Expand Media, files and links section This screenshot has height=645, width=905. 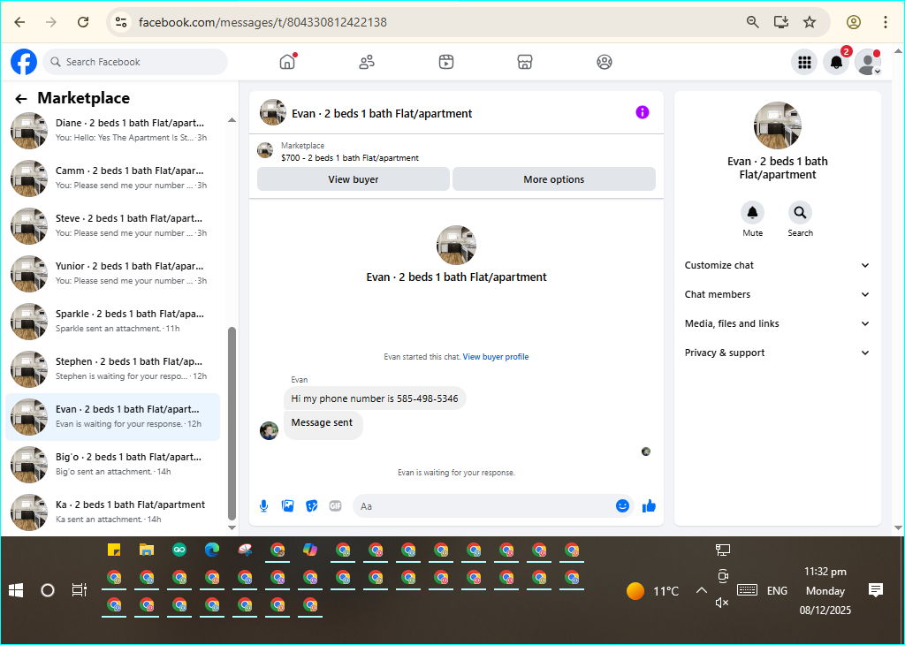point(777,323)
